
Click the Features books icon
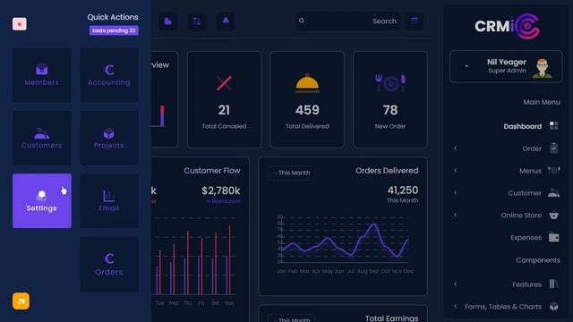(x=554, y=284)
